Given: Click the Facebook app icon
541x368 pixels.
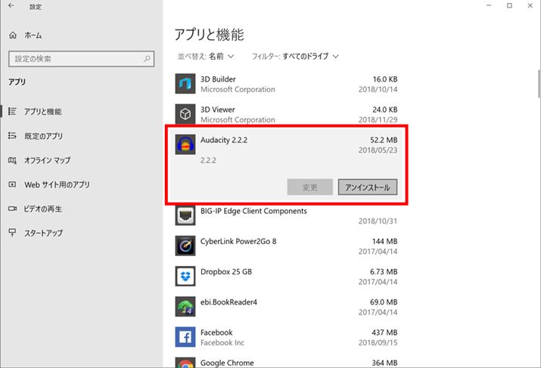Looking at the screenshot, I should [185, 337].
